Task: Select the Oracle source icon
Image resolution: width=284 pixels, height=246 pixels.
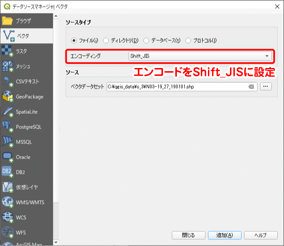Action: [8, 157]
